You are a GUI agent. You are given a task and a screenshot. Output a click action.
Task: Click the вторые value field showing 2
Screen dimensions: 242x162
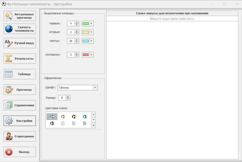tap(71, 32)
